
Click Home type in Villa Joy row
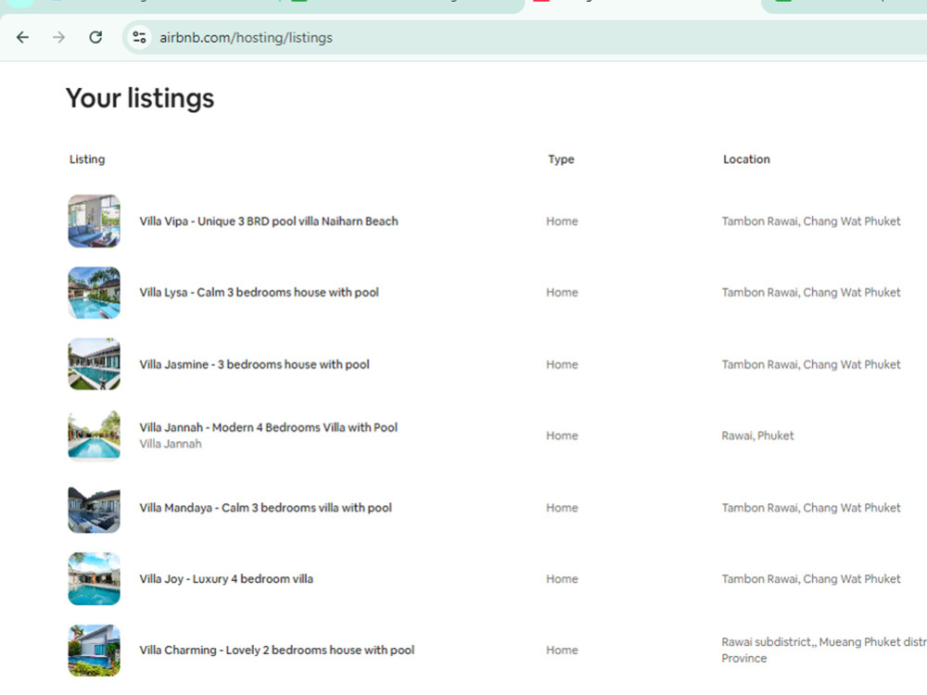click(x=563, y=579)
